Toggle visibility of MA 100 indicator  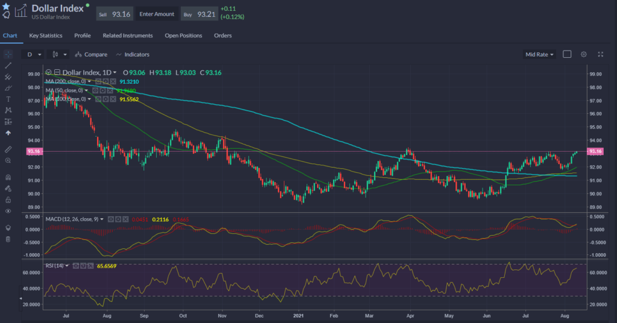[x=98, y=99]
